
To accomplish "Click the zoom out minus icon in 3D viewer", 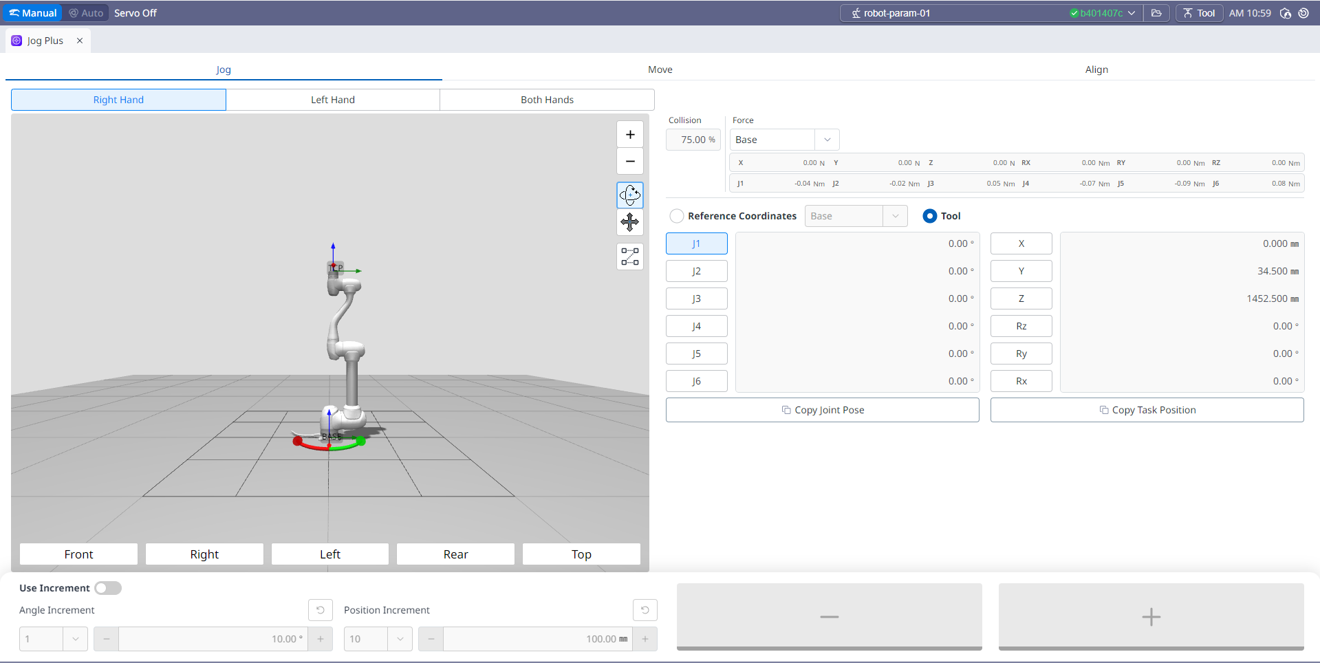I will [629, 162].
